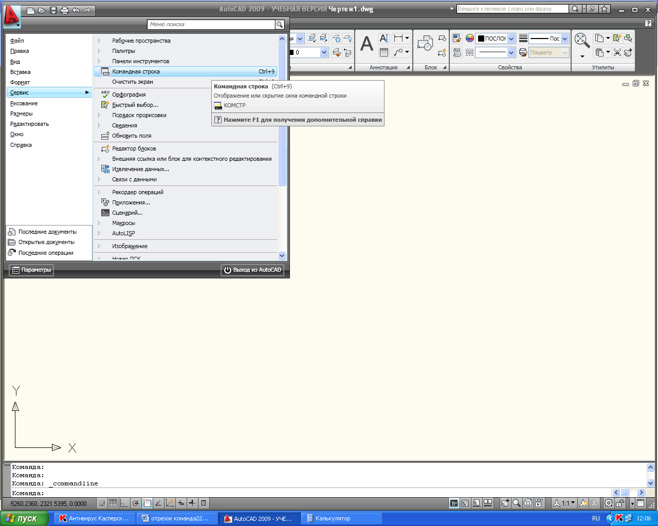Toggle Dynamic UCS in the status bar
The image size is (658, 526).
(170, 503)
